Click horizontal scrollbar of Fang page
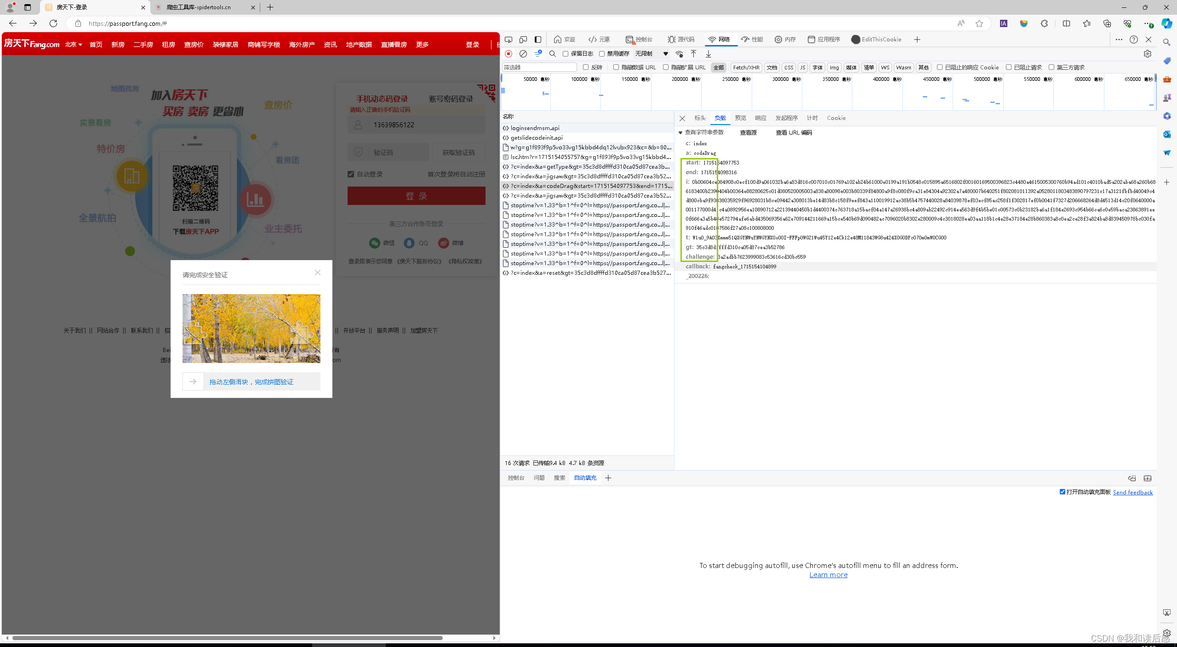The width and height of the screenshot is (1177, 647). 228,638
